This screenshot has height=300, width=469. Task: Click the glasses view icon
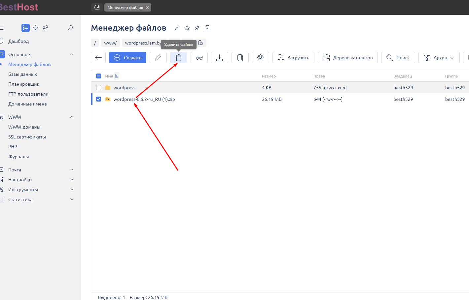pyautogui.click(x=199, y=58)
